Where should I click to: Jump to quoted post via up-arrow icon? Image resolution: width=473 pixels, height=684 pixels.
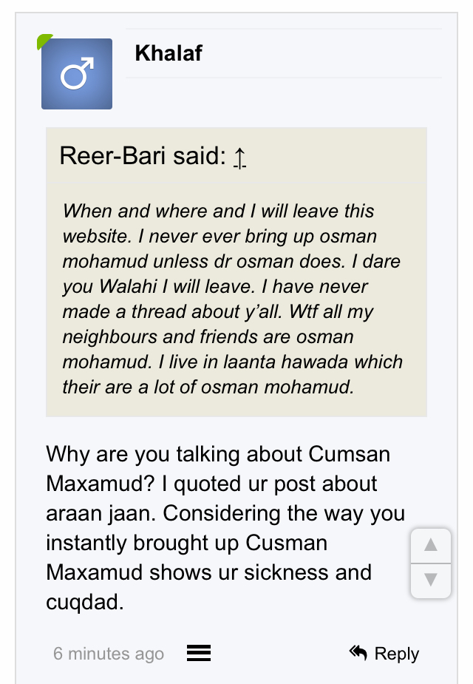pyautogui.click(x=239, y=157)
